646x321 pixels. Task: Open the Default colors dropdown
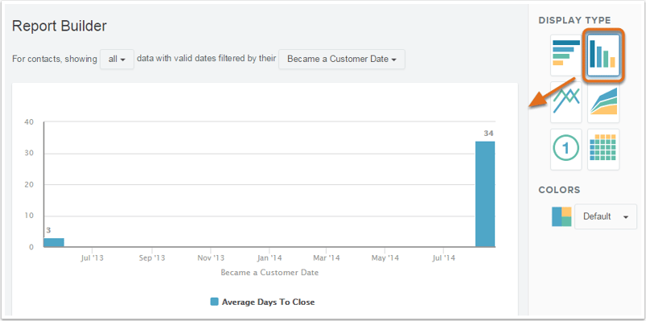[x=606, y=216]
